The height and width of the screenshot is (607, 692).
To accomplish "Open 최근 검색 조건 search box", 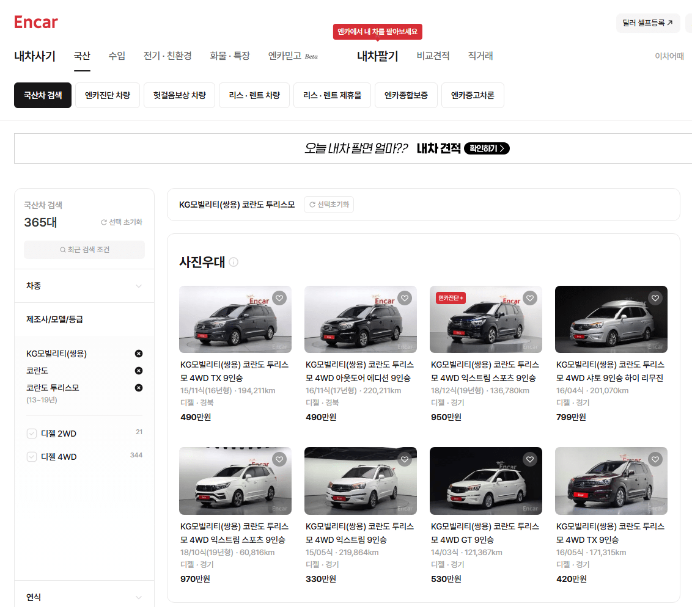I will coord(84,250).
